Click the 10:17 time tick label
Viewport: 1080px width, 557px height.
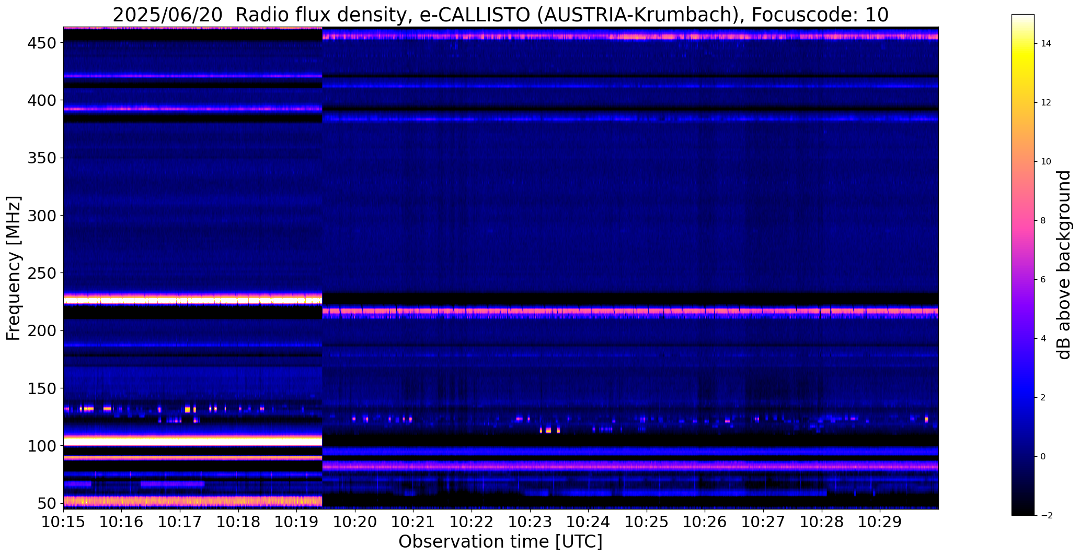[x=180, y=522]
